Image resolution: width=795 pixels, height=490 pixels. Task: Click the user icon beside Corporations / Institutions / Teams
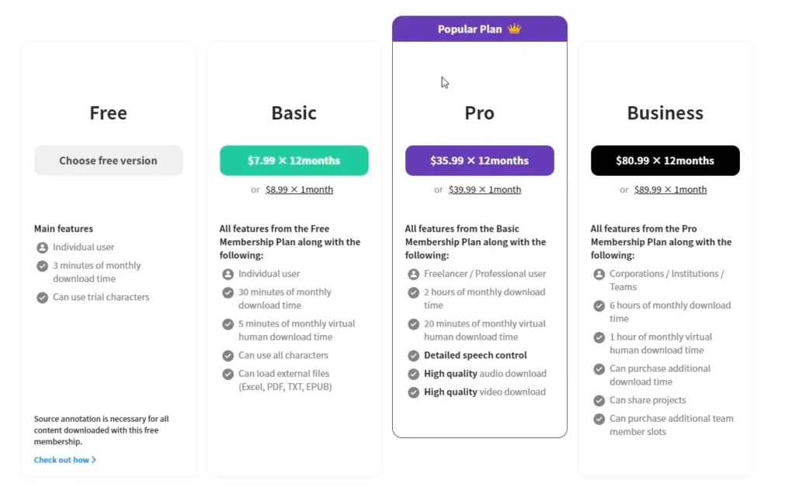[x=599, y=274]
